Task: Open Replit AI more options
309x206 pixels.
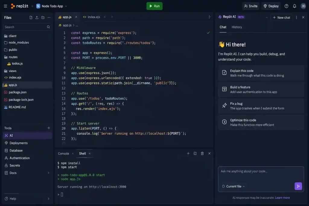Action: (296, 17)
